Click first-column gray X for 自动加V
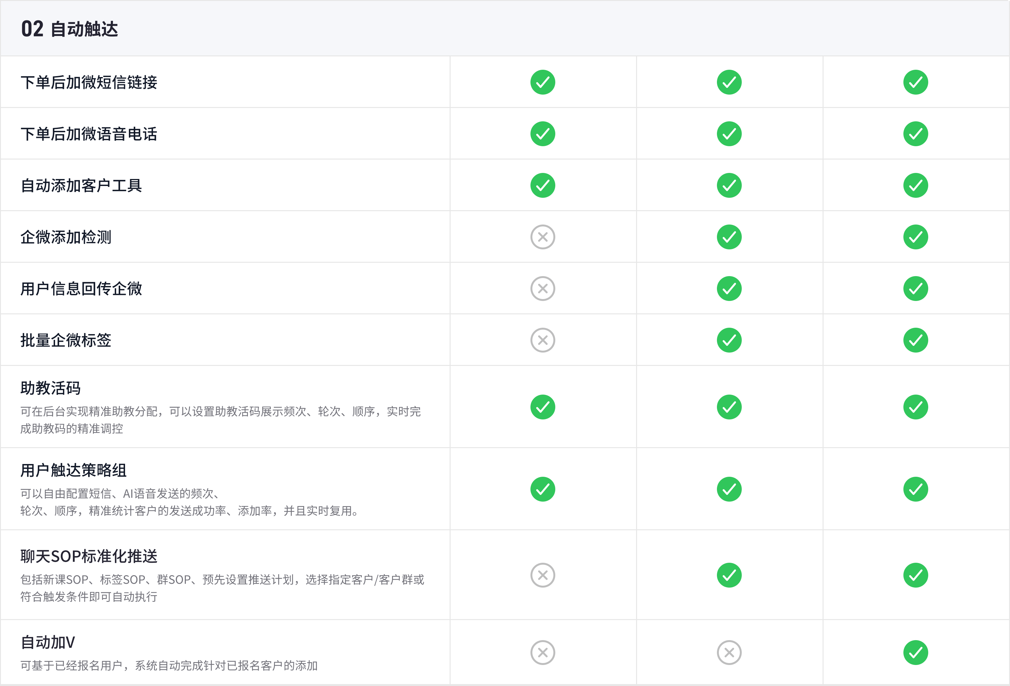 (542, 653)
